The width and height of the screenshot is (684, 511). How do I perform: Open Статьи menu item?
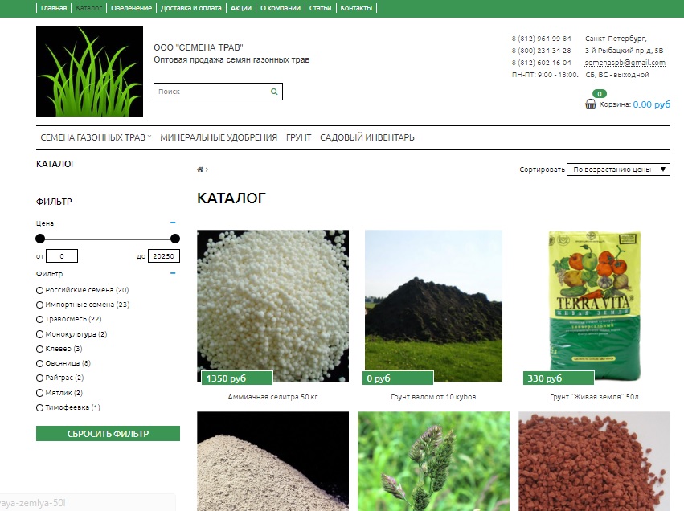point(320,8)
